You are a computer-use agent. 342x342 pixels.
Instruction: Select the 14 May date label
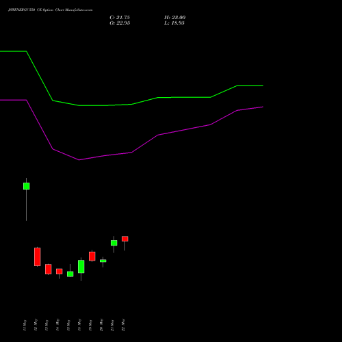[x=57, y=325]
